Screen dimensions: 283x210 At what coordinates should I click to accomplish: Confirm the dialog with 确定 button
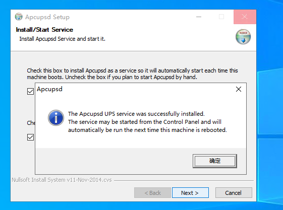click(215, 161)
